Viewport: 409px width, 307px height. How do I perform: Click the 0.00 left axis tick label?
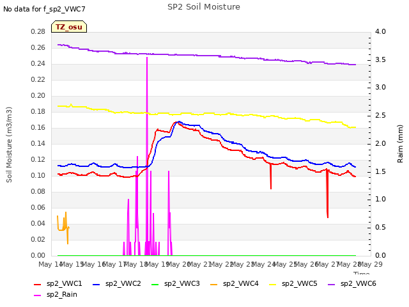tap(38, 255)
